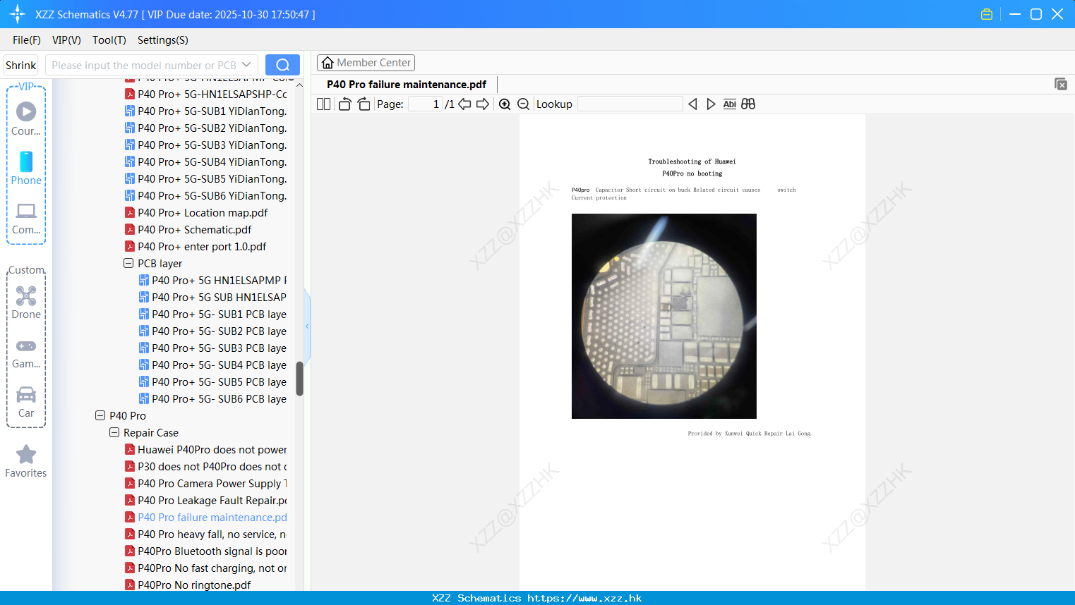Screen dimensions: 1075x605
Task: Collapse the Repair Case folder
Action: click(114, 432)
